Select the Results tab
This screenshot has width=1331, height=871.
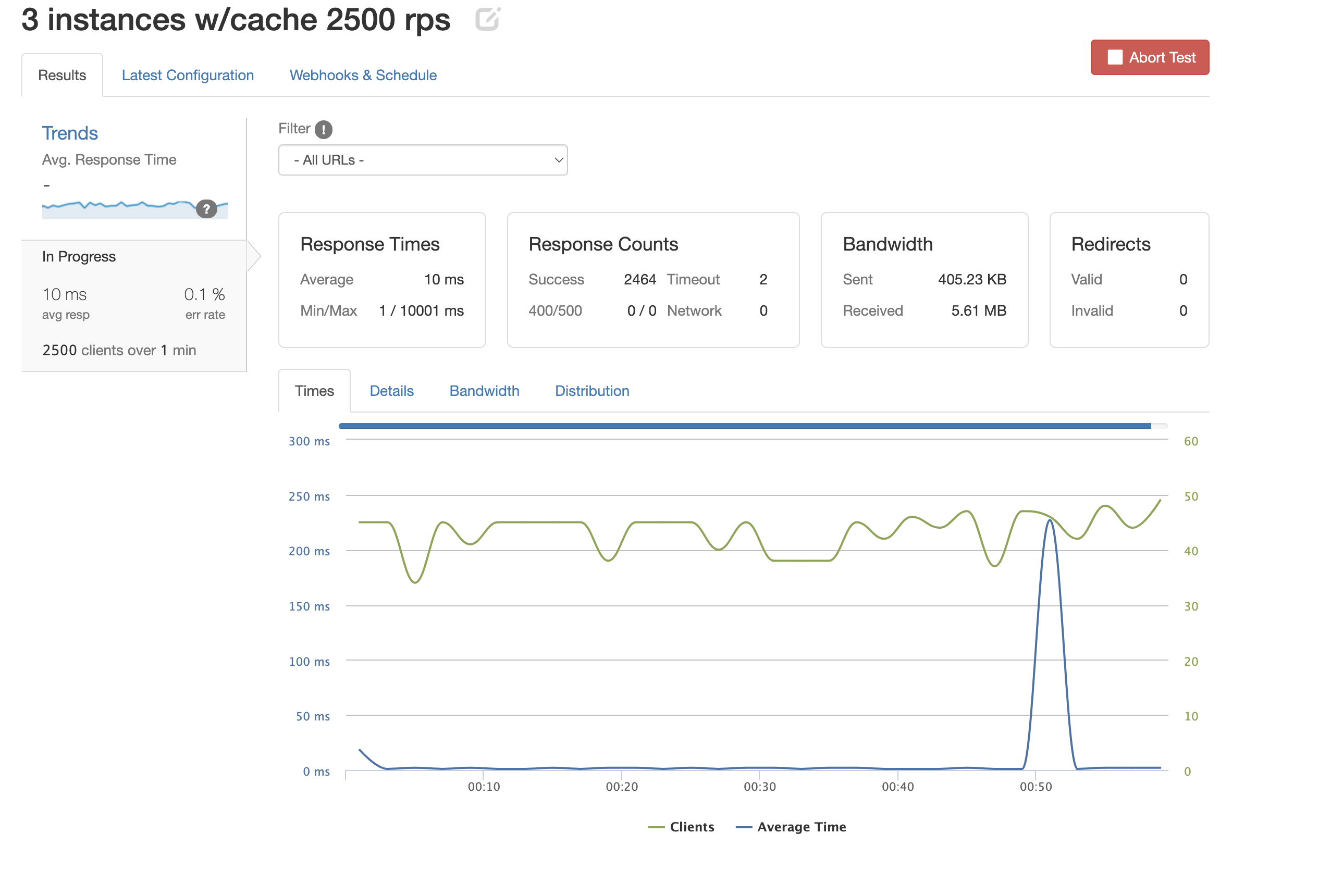(x=62, y=76)
